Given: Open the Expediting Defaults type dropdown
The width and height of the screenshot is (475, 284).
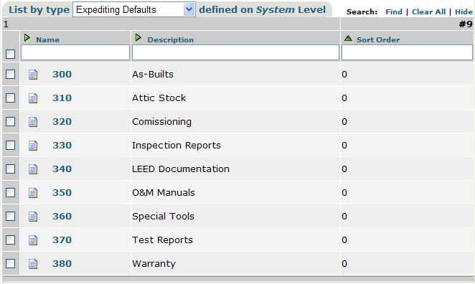Looking at the screenshot, I should (134, 10).
